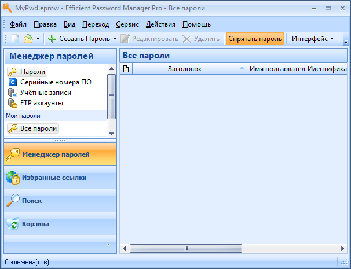
Task: Click the new file icon in toolbar
Action: tap(15, 39)
